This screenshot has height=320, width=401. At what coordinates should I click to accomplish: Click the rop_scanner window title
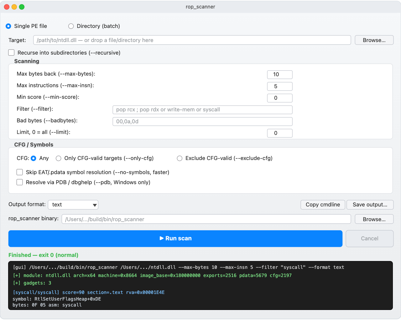coord(200,7)
